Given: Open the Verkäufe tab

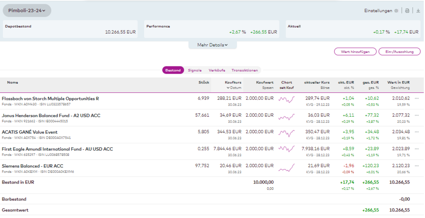Looking at the screenshot, I should click(217, 70).
